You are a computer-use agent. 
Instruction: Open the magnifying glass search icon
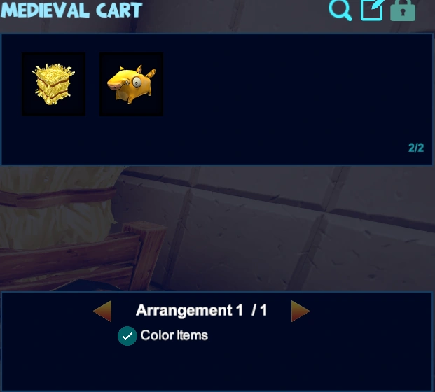(x=340, y=10)
